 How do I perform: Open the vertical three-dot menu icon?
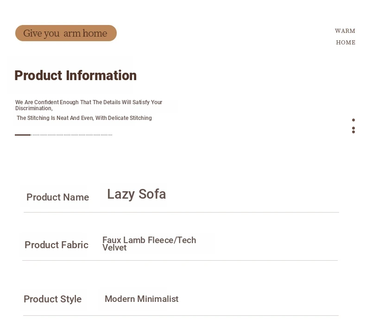click(x=353, y=126)
